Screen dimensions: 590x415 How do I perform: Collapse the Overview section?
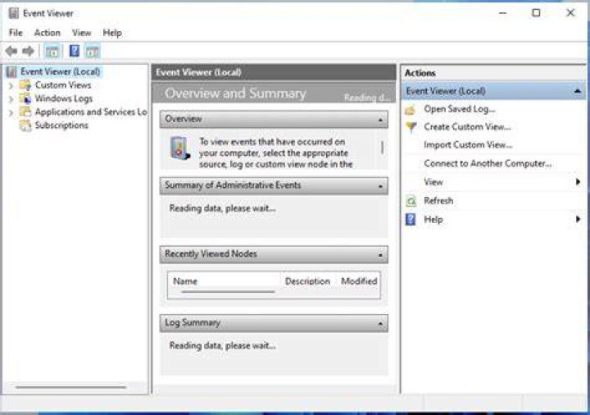(x=380, y=120)
